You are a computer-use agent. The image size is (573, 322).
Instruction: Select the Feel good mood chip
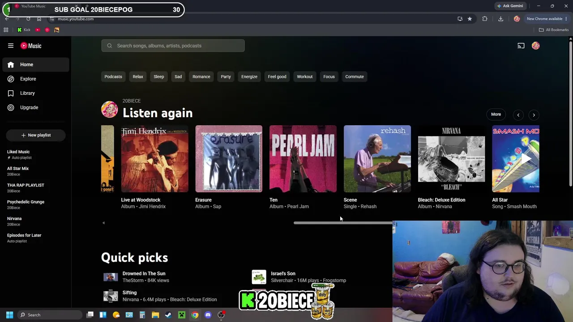tap(277, 76)
